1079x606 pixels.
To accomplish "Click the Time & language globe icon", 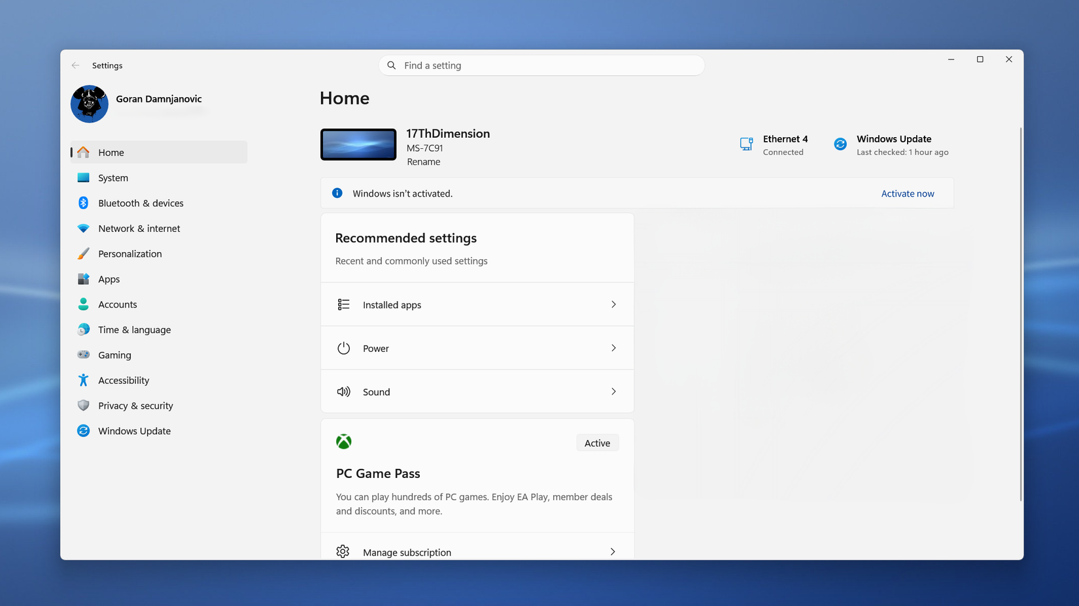I will 83,330.
